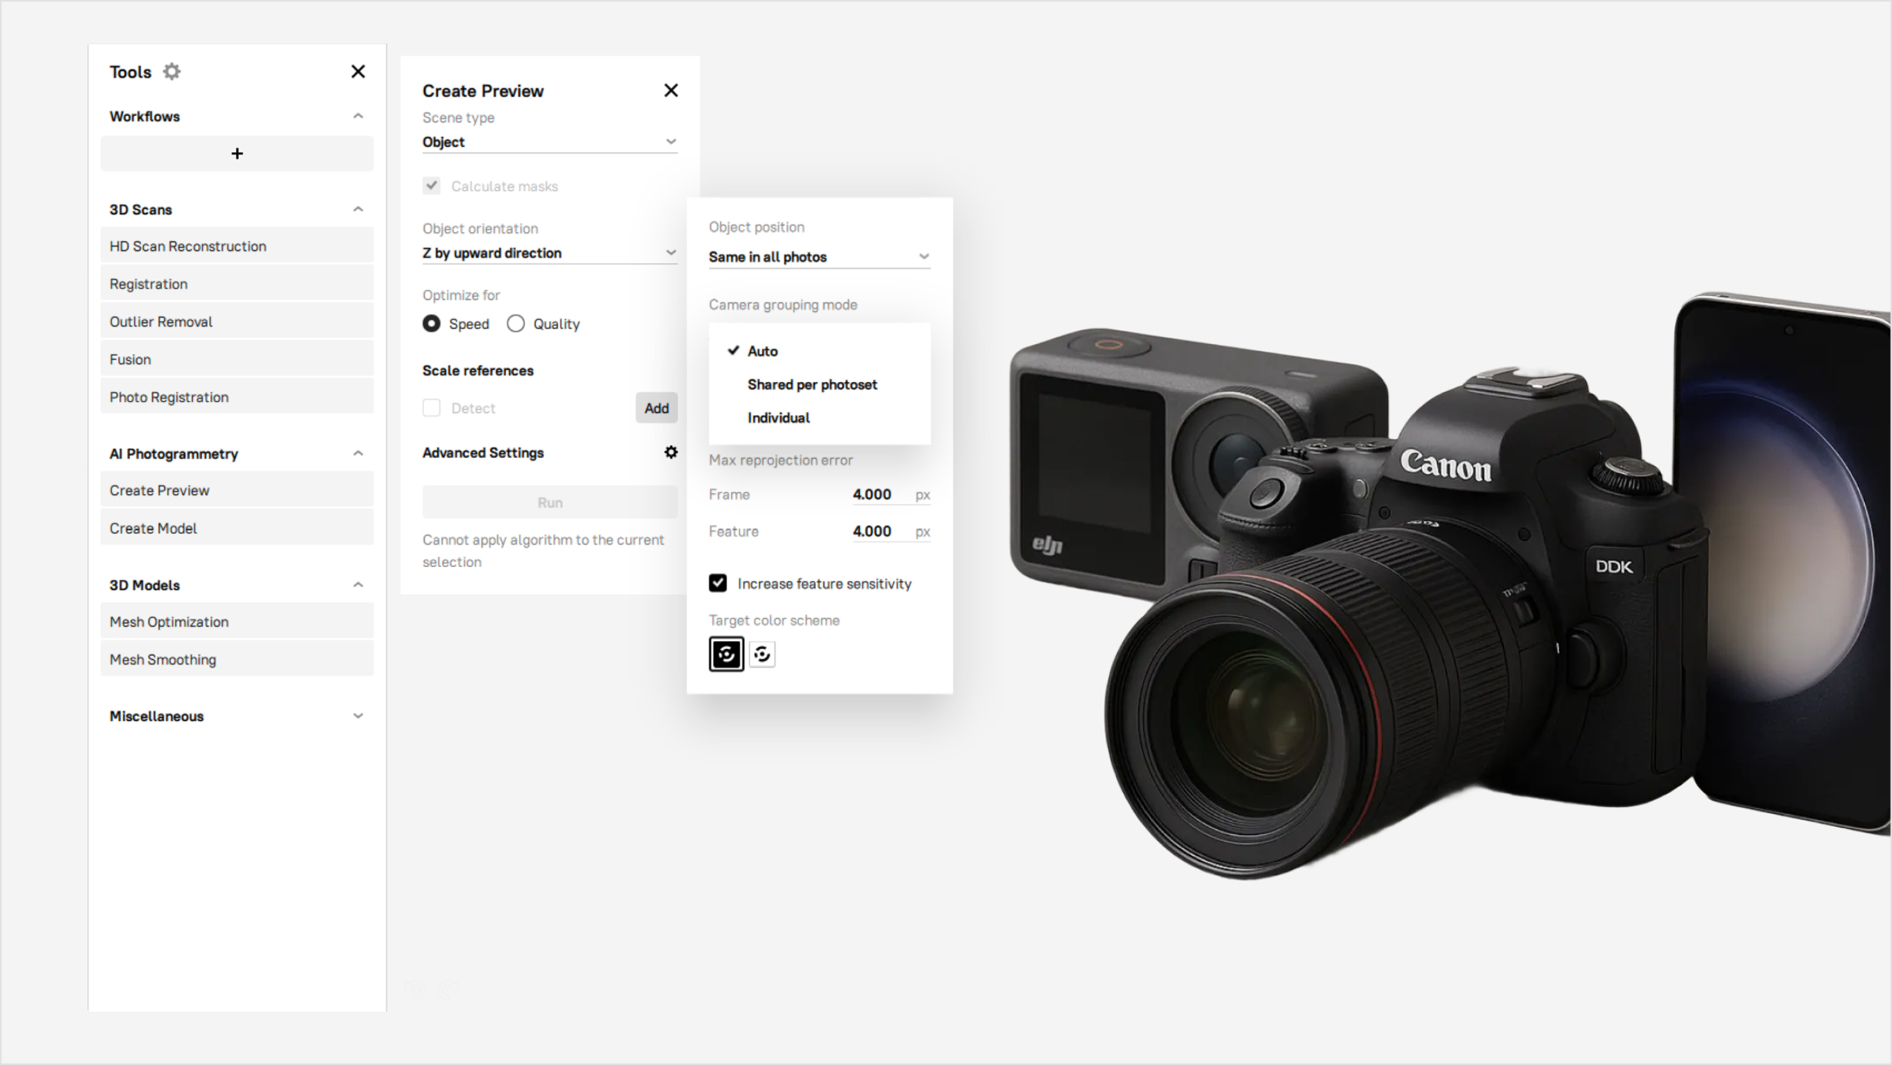Select the light target color scheme icon
Screen dimensions: 1892x1065
762,654
